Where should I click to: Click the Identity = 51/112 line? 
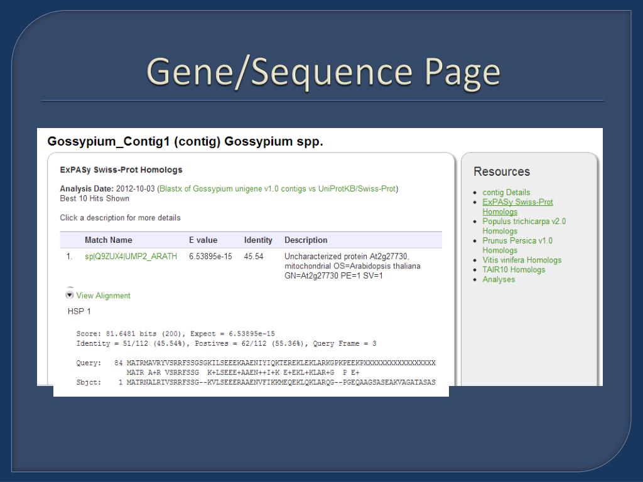[x=226, y=343]
